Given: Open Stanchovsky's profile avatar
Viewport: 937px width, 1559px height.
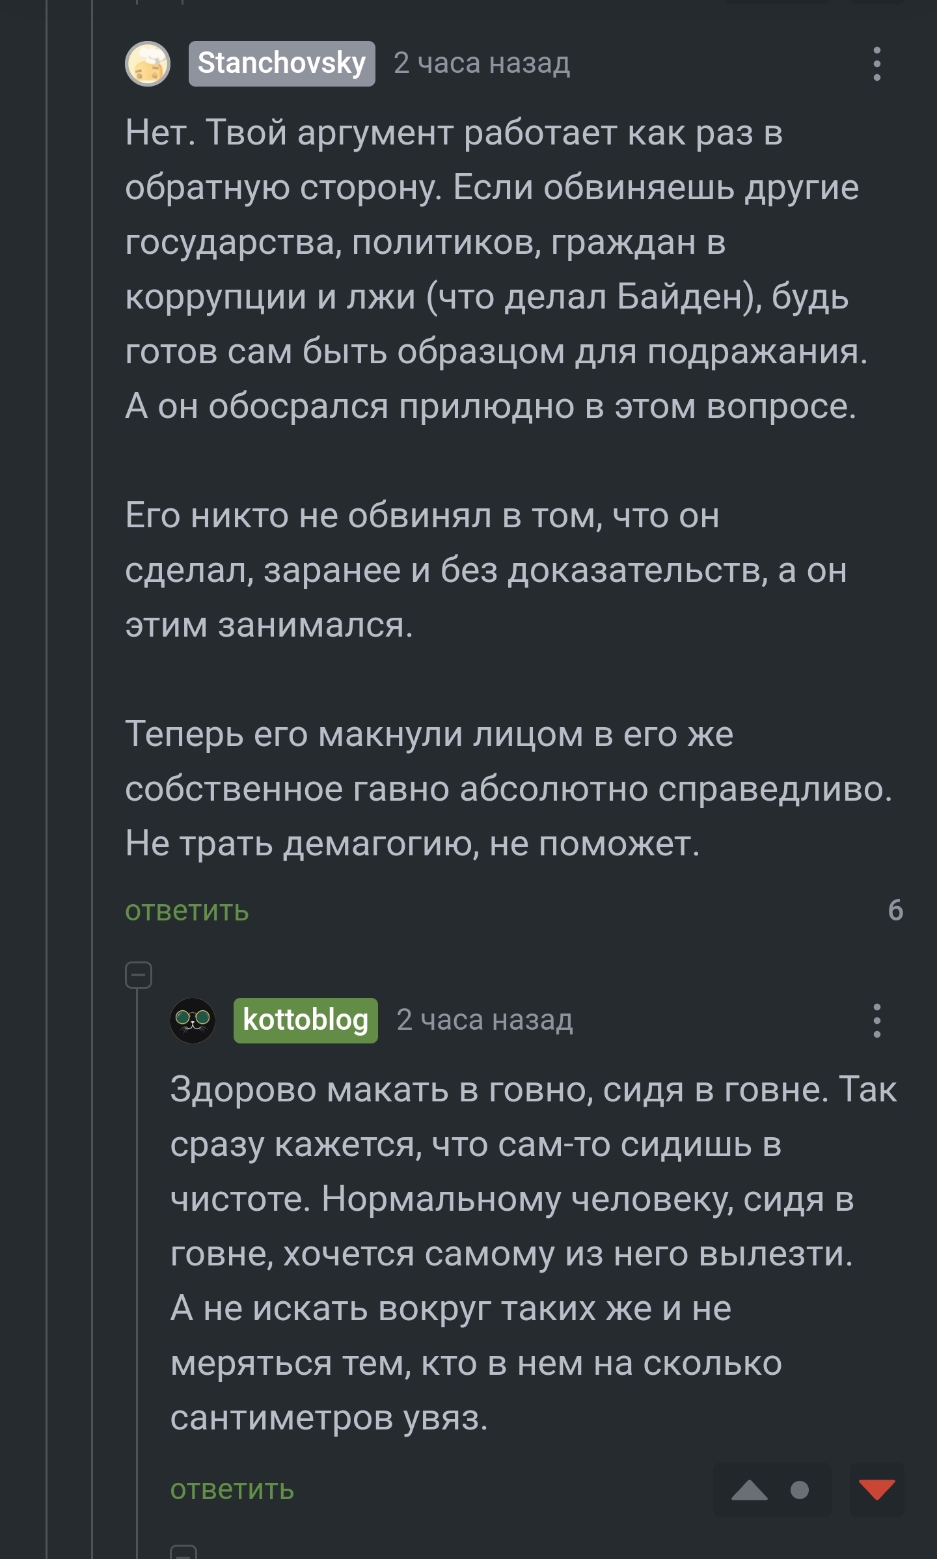Looking at the screenshot, I should point(148,64).
